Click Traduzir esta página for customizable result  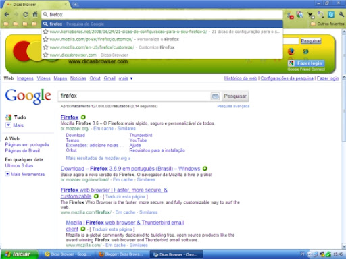click(125, 197)
